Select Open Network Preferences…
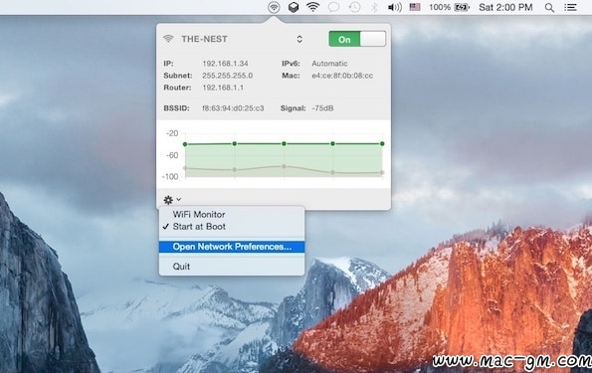The image size is (592, 373). coord(232,247)
